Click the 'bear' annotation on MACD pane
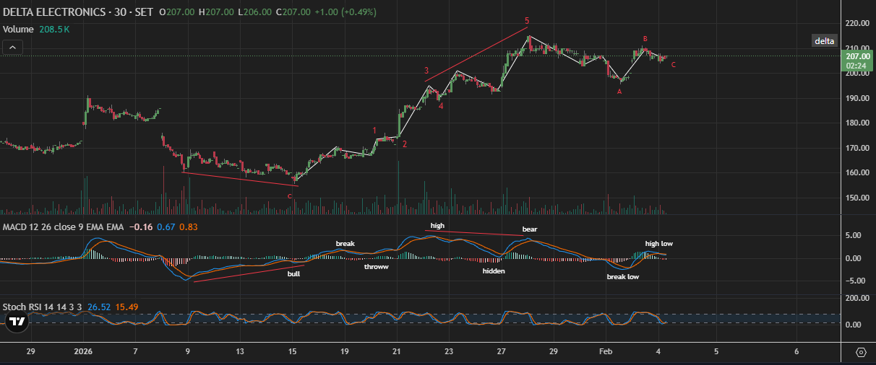 click(x=530, y=229)
